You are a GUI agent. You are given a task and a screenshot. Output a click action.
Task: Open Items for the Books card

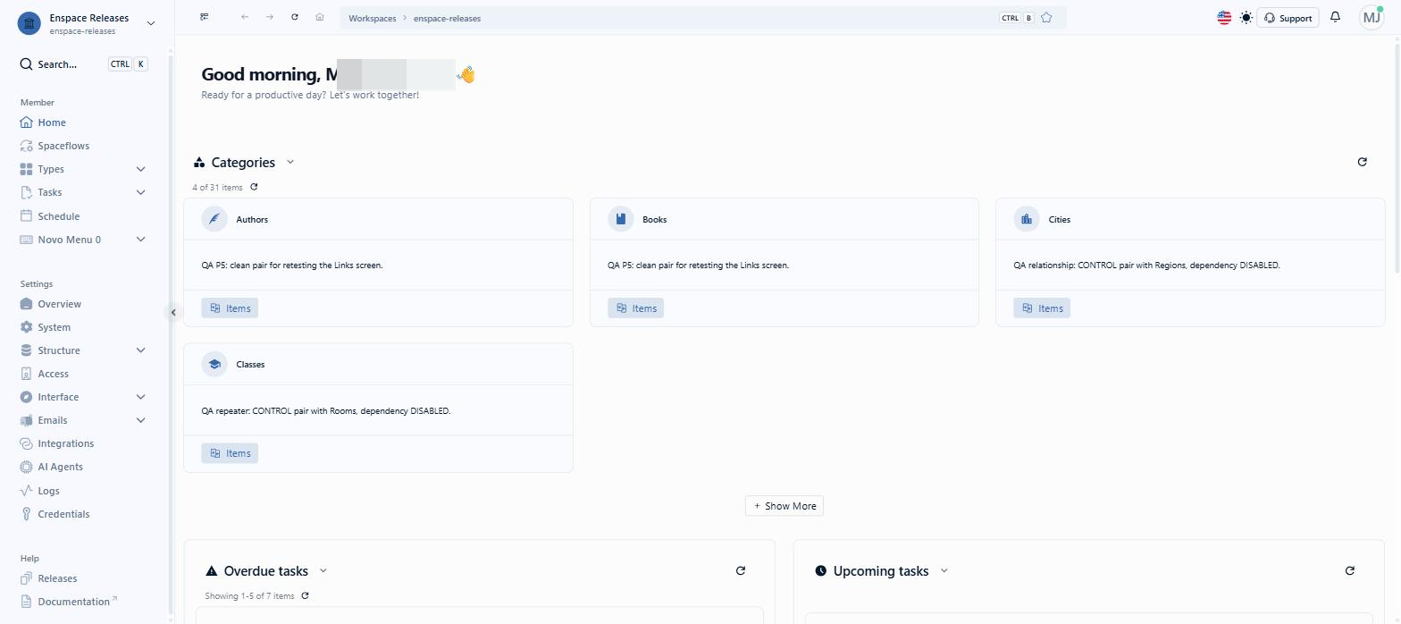(x=635, y=308)
